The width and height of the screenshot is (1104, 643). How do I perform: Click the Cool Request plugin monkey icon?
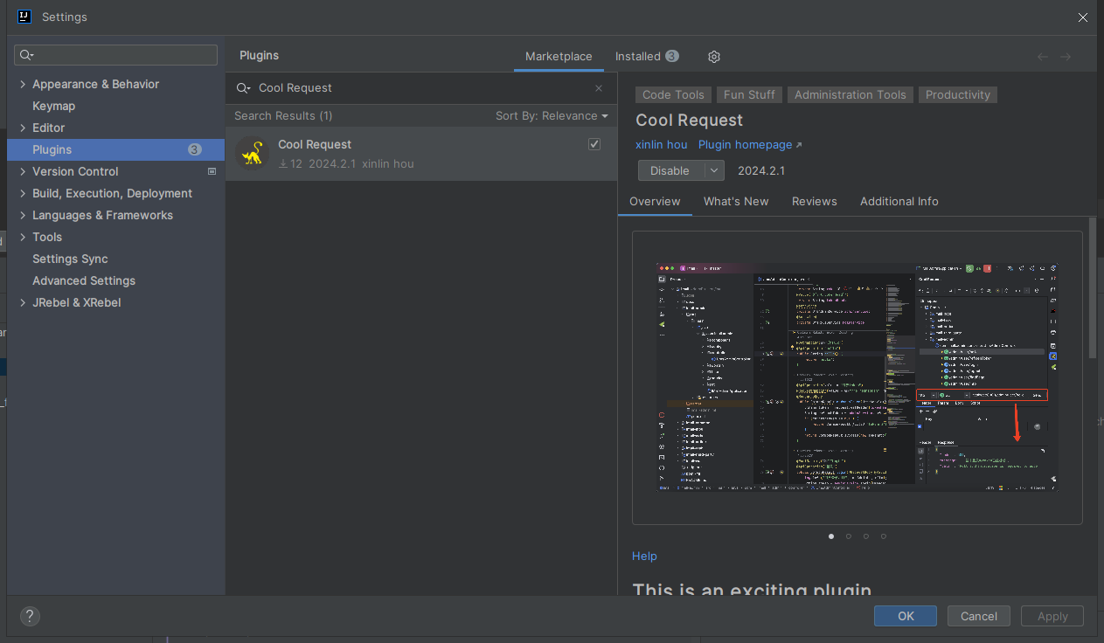pyautogui.click(x=252, y=154)
